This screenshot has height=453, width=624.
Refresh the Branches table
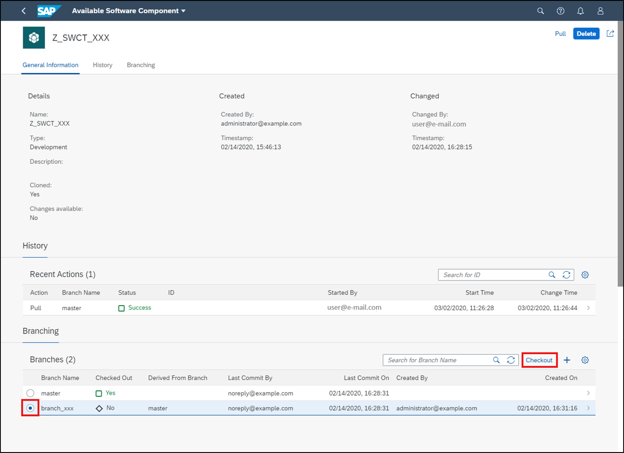(x=511, y=360)
